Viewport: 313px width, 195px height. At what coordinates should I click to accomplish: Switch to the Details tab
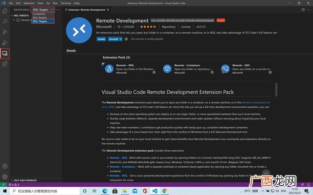tap(71, 51)
